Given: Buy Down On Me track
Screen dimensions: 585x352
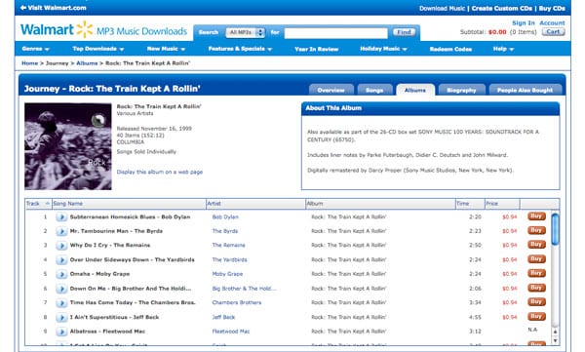Looking at the screenshot, I should click(536, 288).
